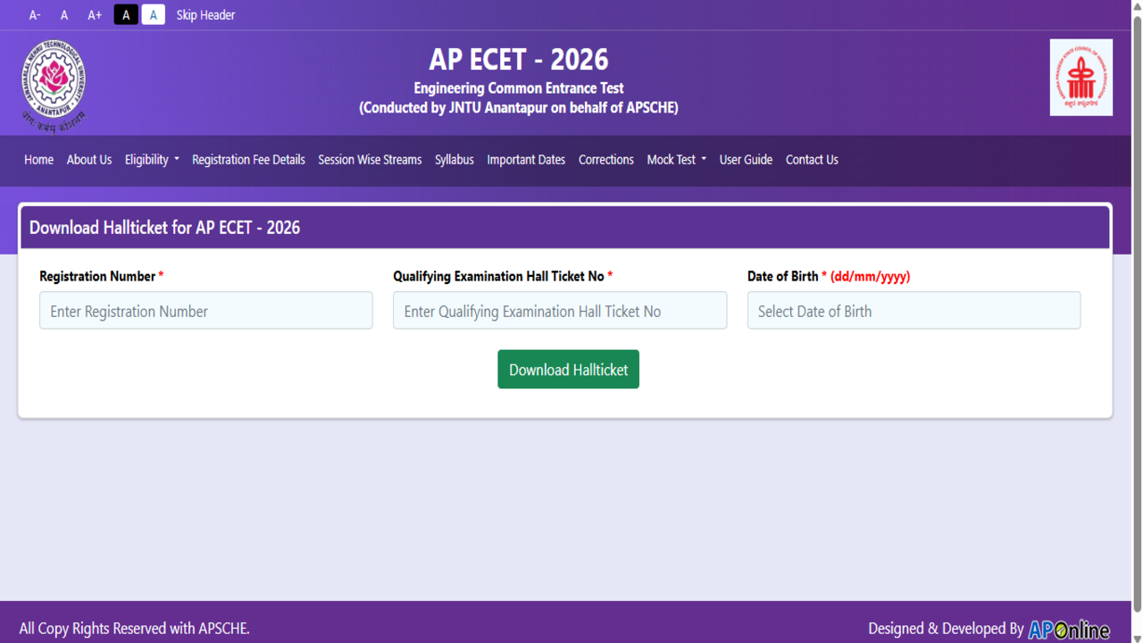View Important Dates
This screenshot has height=643, width=1143.
pos(526,160)
